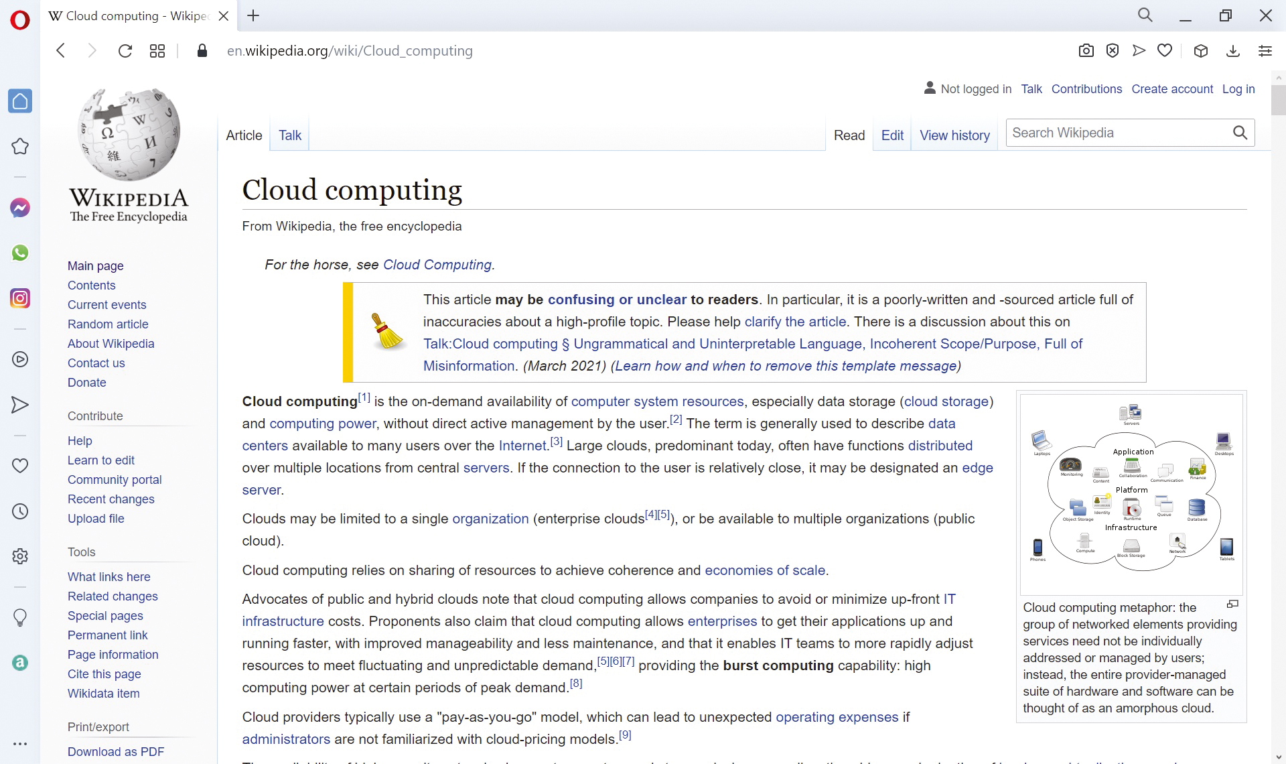Open Community portal link
The width and height of the screenshot is (1286, 764).
pyautogui.click(x=115, y=480)
